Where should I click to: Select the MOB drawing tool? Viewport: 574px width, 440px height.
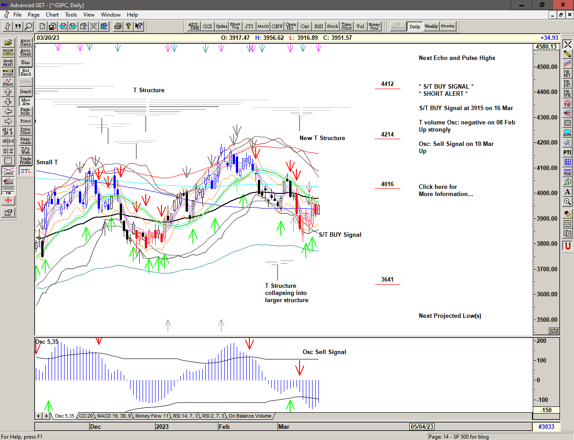[x=567, y=171]
